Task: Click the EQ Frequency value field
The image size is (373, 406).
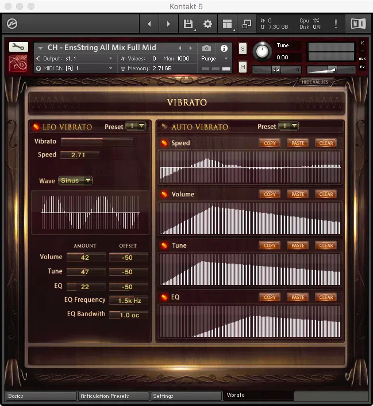Action: click(129, 301)
